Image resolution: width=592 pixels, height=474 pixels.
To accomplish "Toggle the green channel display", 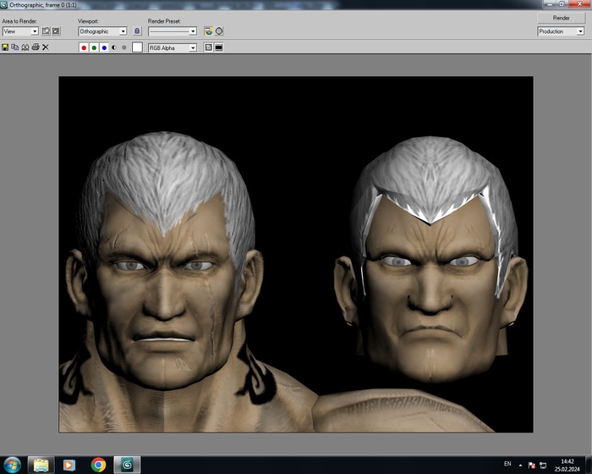I will [94, 48].
